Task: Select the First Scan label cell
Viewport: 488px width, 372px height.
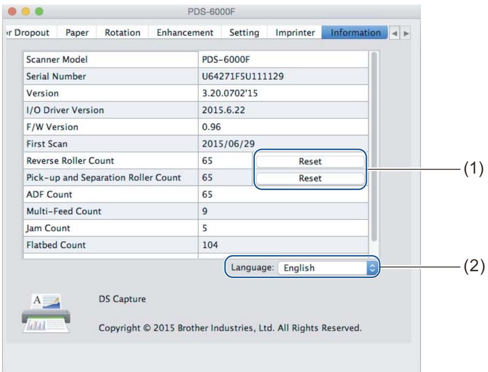Action: (x=111, y=144)
